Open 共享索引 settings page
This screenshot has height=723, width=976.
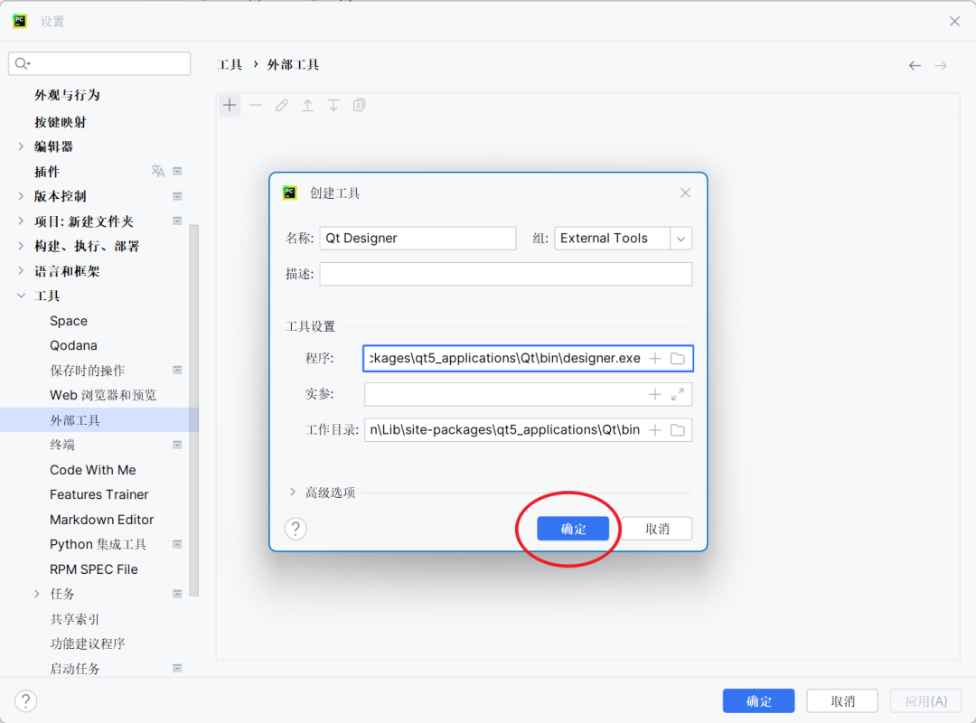[75, 619]
